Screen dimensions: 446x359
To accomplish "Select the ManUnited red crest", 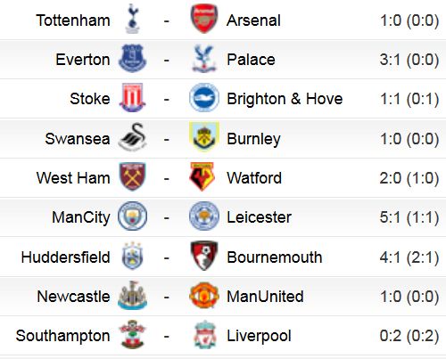I will [204, 295].
